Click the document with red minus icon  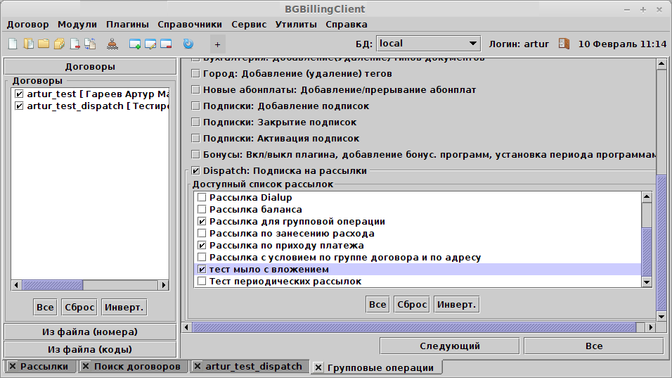click(x=75, y=44)
